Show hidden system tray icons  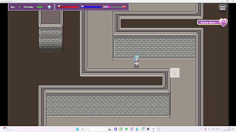[x=201, y=129]
